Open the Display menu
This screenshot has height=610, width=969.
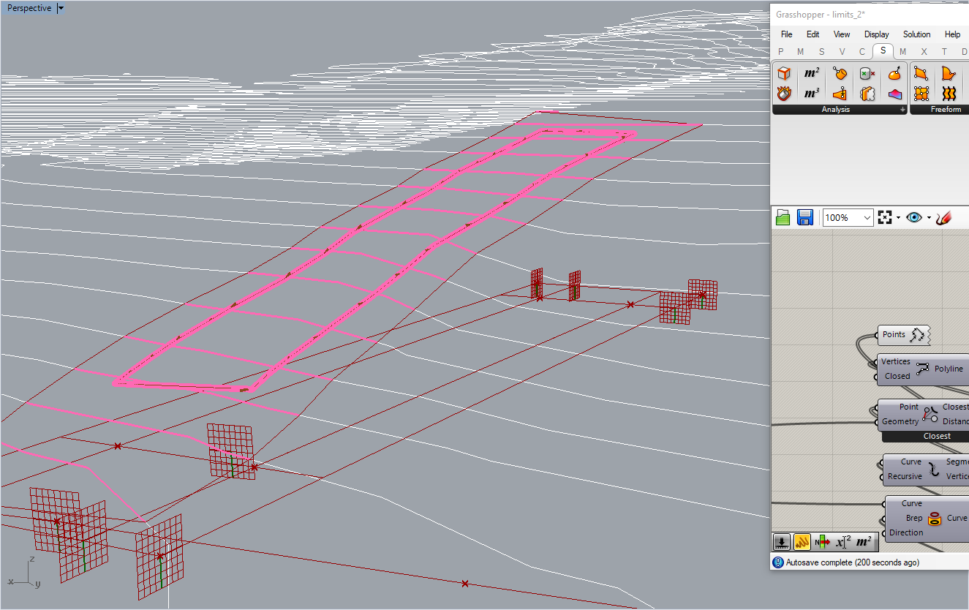tap(876, 34)
